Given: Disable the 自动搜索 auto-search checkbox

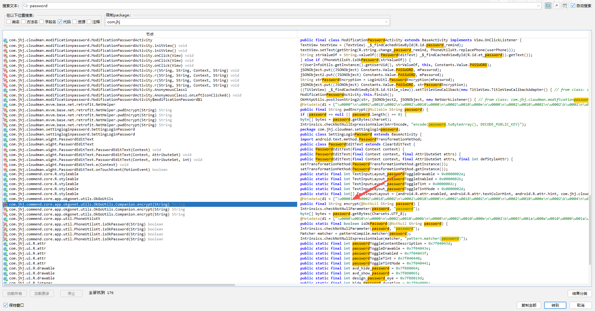Looking at the screenshot, I should (573, 6).
